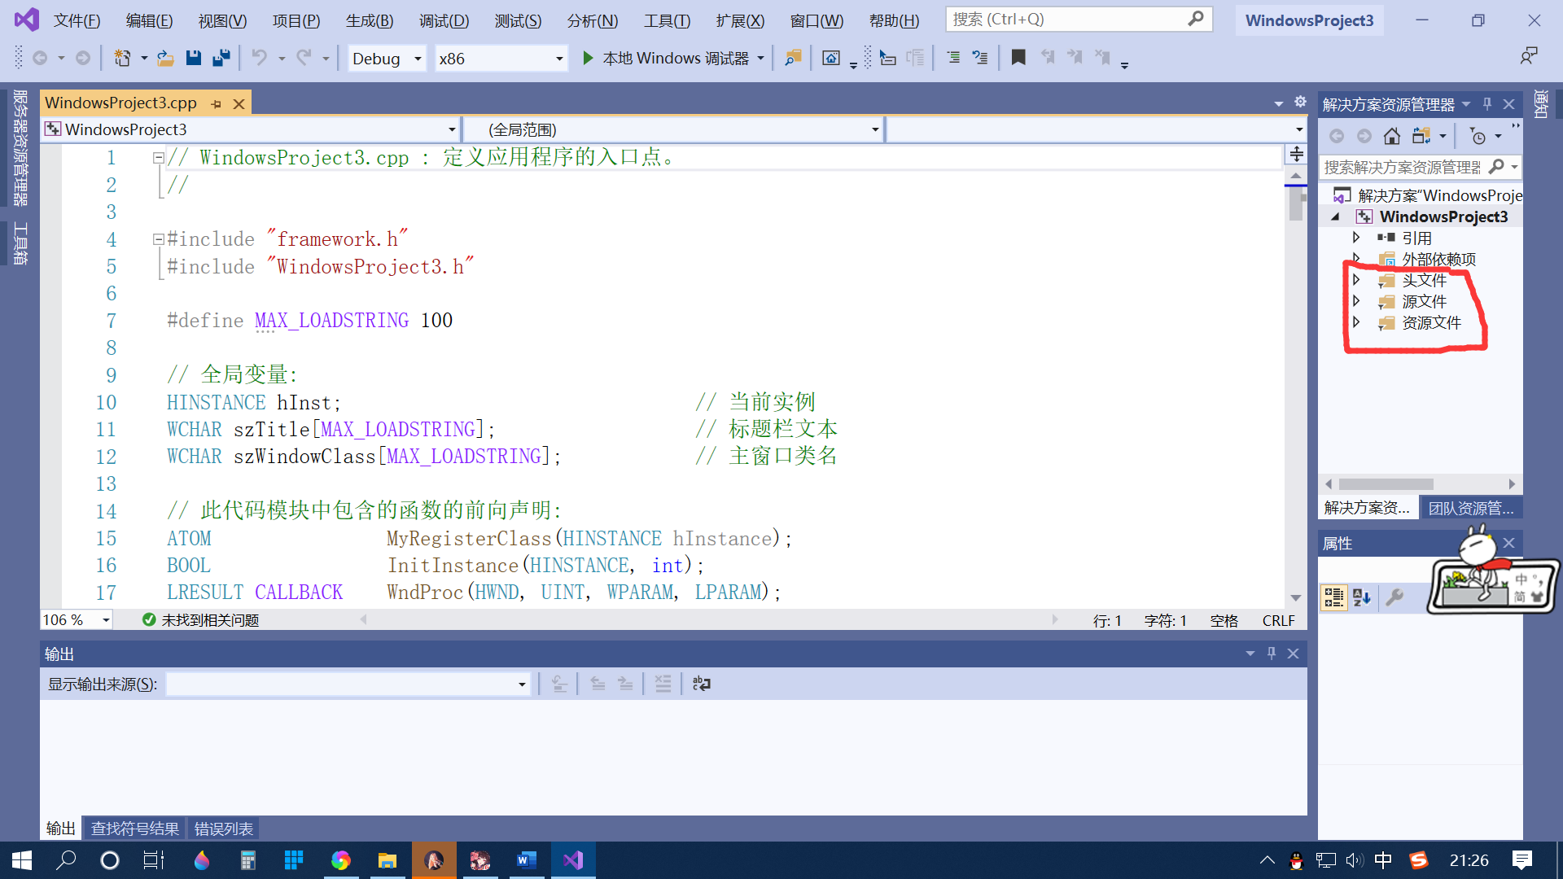Click the Save All icon
Viewport: 1563px width, 879px height.
point(221,58)
